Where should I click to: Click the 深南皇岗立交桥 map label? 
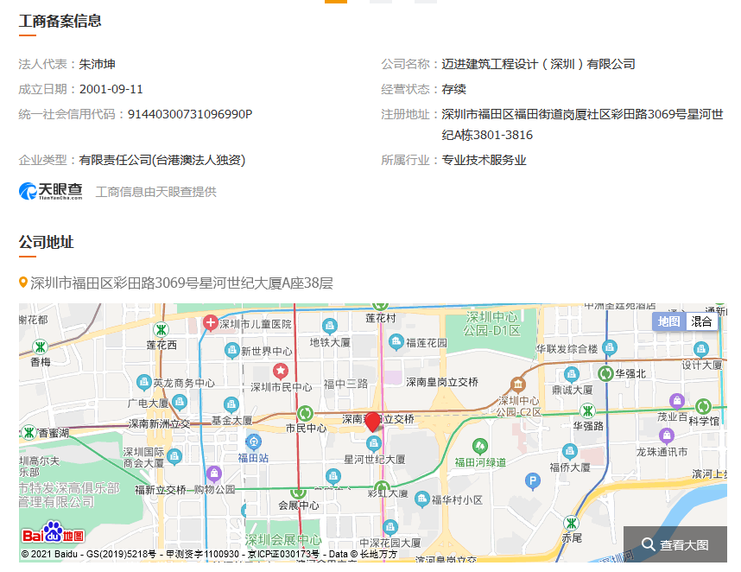[442, 382]
